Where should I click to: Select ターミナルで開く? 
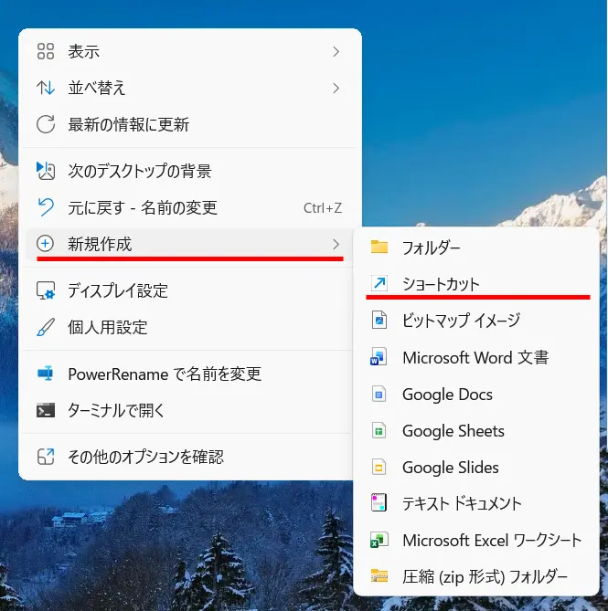click(190, 410)
